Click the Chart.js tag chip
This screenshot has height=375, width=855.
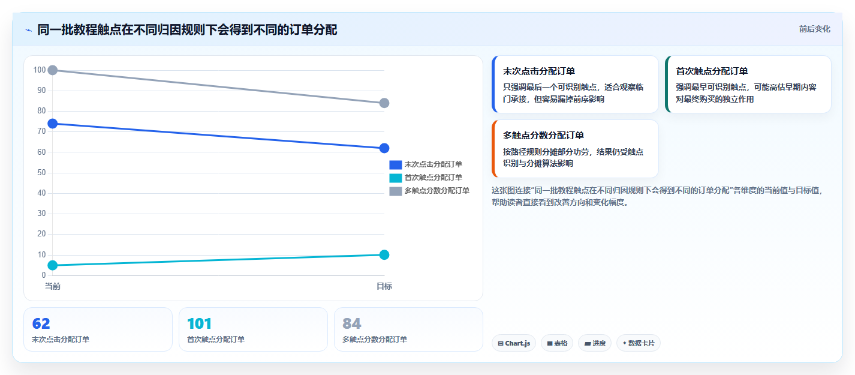point(514,343)
